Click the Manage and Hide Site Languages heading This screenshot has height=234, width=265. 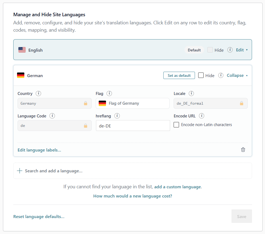(x=49, y=15)
